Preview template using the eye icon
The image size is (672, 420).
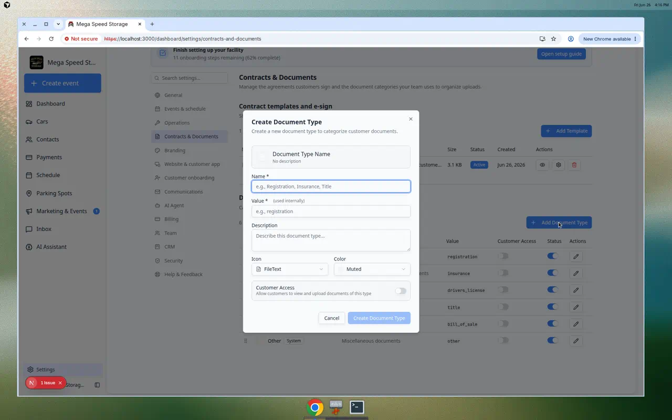(x=542, y=165)
